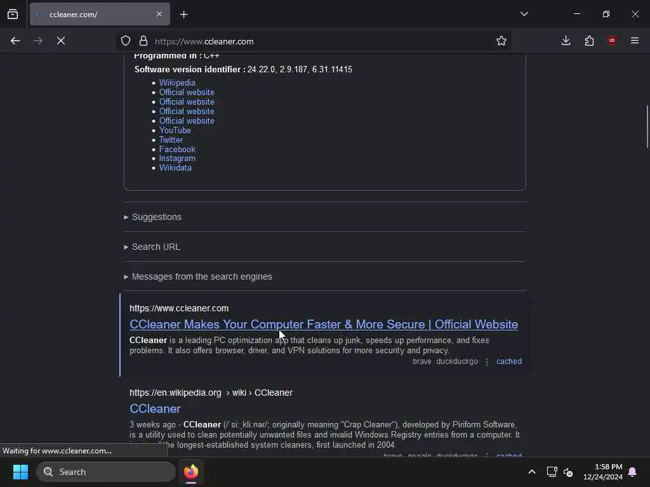Open uBlock Origin extension icon

(612, 41)
